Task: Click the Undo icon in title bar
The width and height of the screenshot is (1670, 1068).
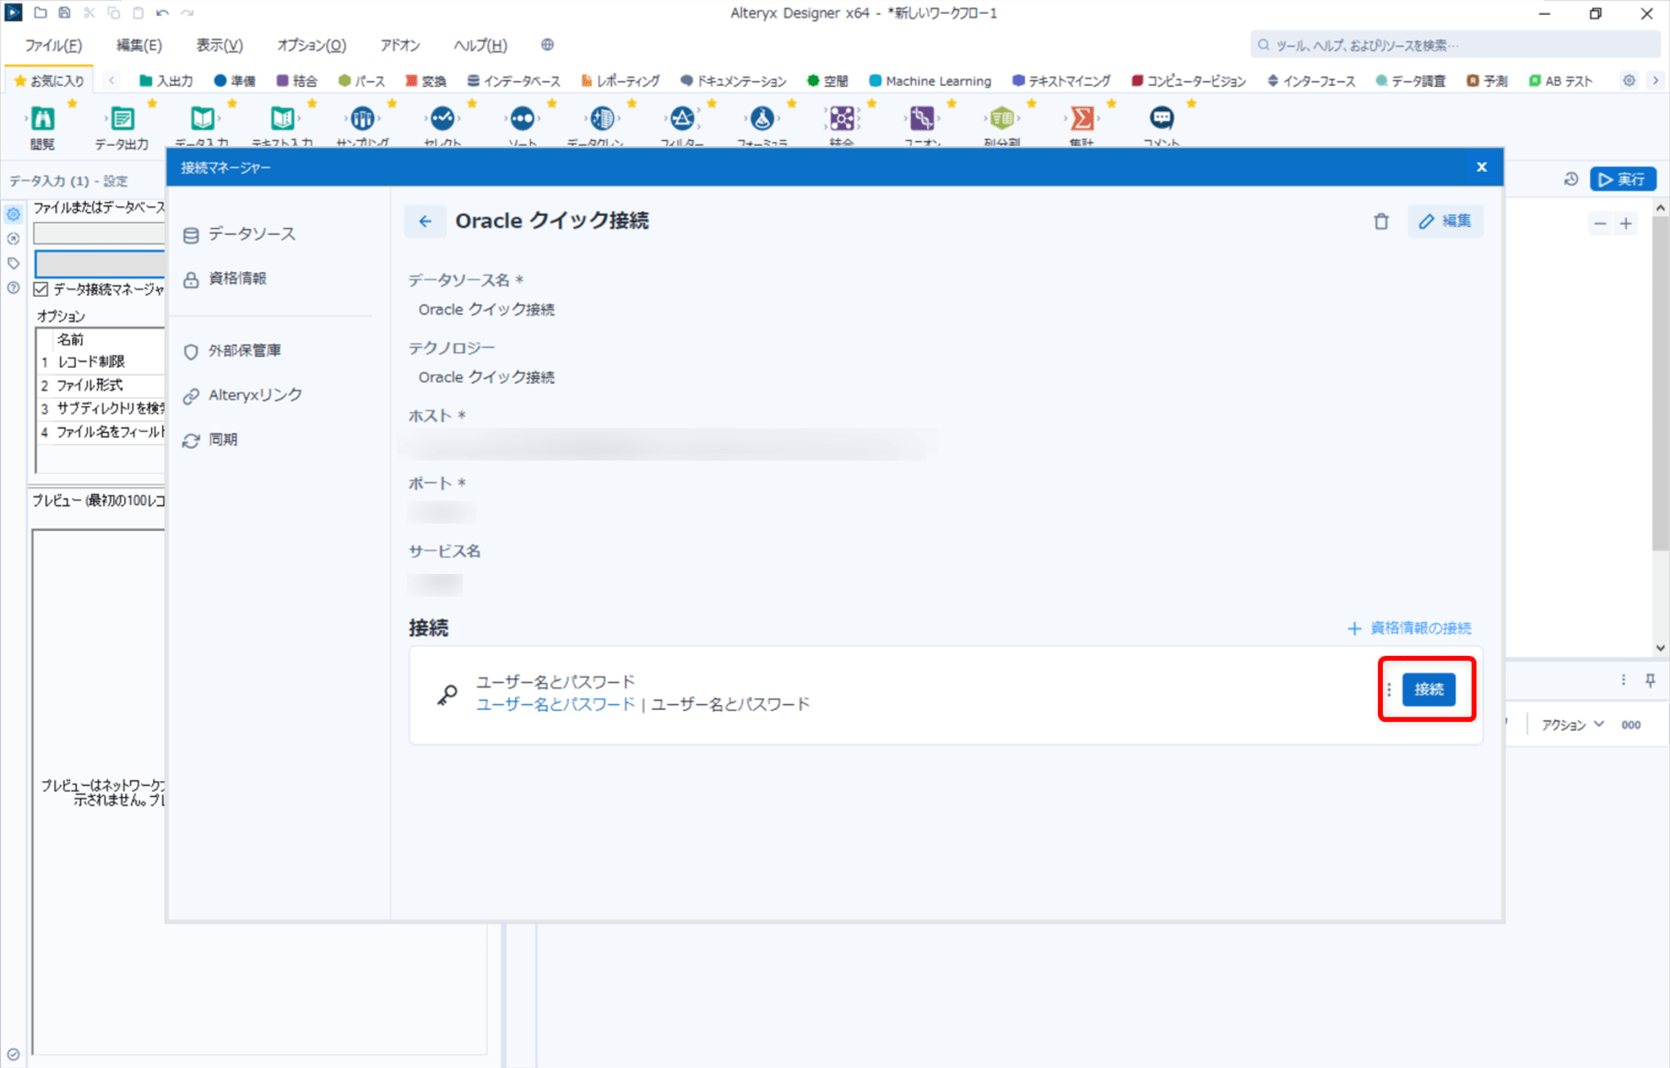Action: [x=162, y=13]
